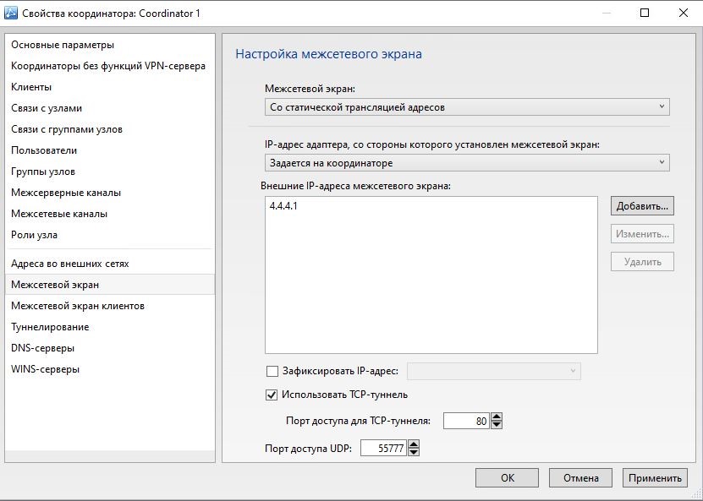Switch to Туннелирование section

coord(50,327)
